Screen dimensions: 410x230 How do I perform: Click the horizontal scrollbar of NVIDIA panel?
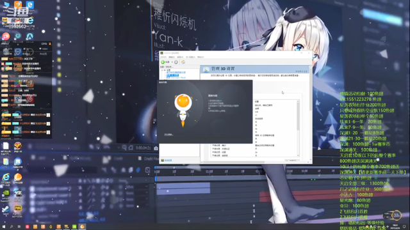point(234,162)
